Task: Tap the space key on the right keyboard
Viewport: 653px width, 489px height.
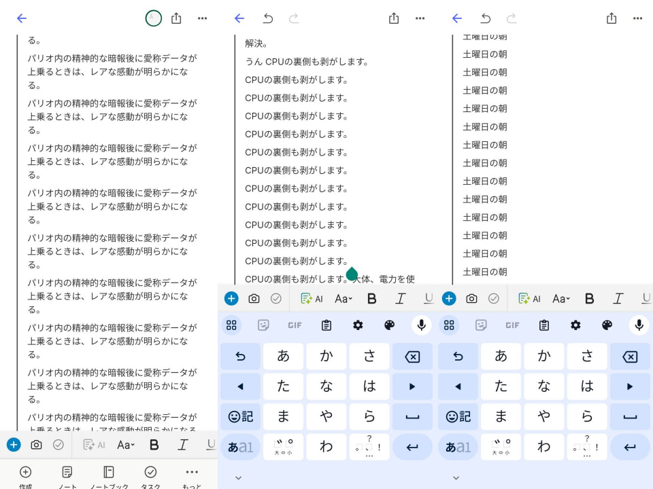Action: [x=630, y=416]
